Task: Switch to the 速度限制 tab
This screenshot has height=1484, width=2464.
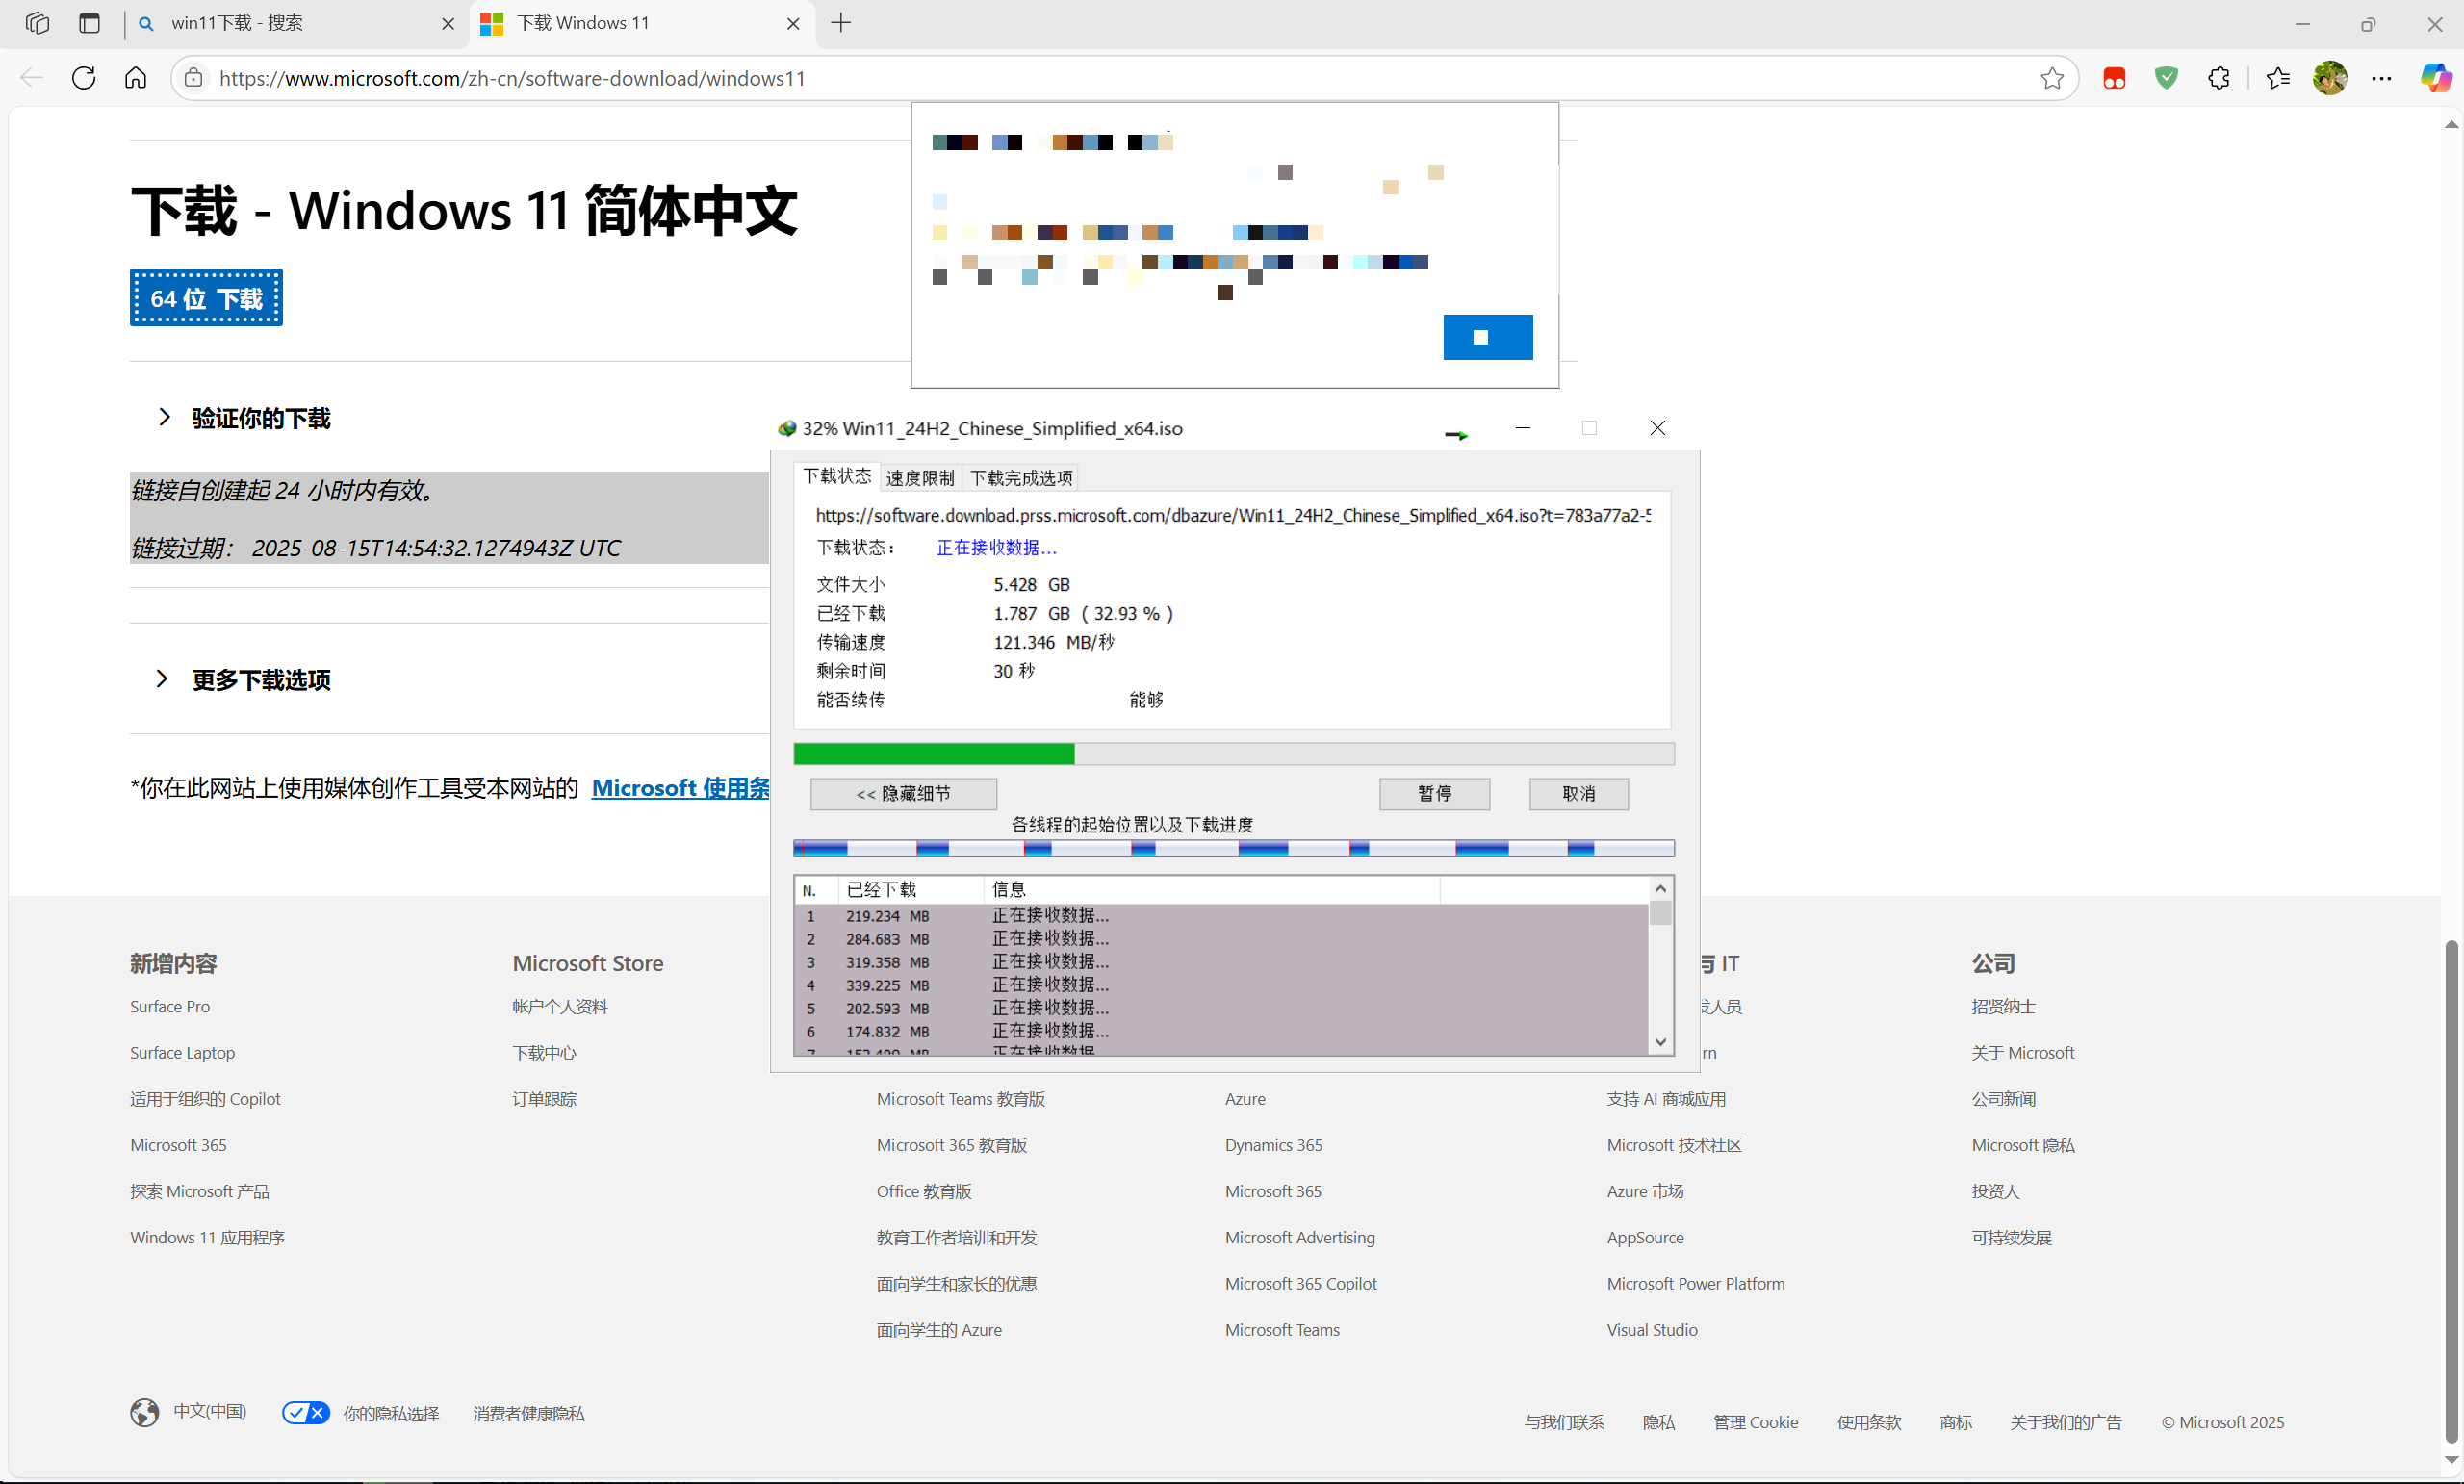Action: click(919, 478)
